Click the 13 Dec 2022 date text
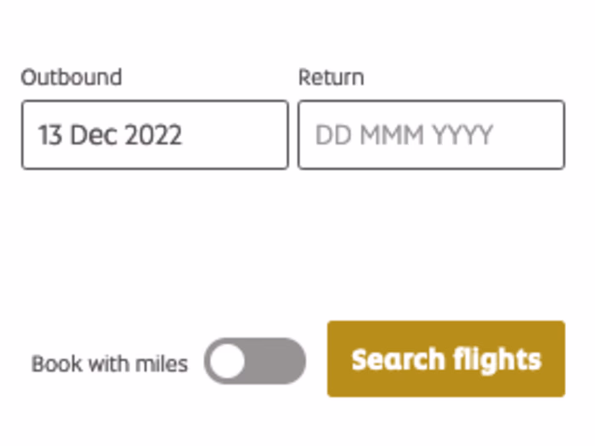Image resolution: width=595 pixels, height=446 pixels. 110,135
